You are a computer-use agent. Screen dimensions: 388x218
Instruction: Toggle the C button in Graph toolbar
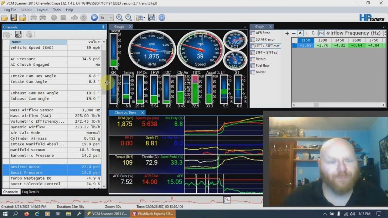313,33
